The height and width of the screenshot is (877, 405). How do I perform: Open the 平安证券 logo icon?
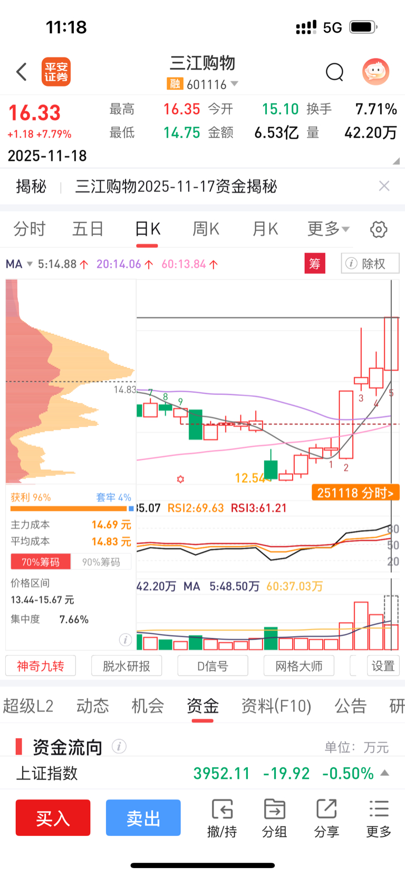(56, 72)
